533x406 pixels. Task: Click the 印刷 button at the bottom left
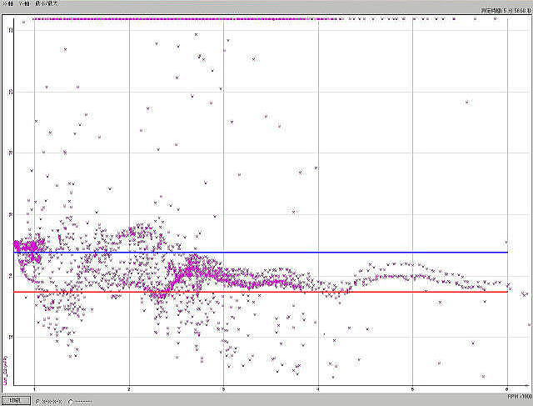pyautogui.click(x=16, y=400)
